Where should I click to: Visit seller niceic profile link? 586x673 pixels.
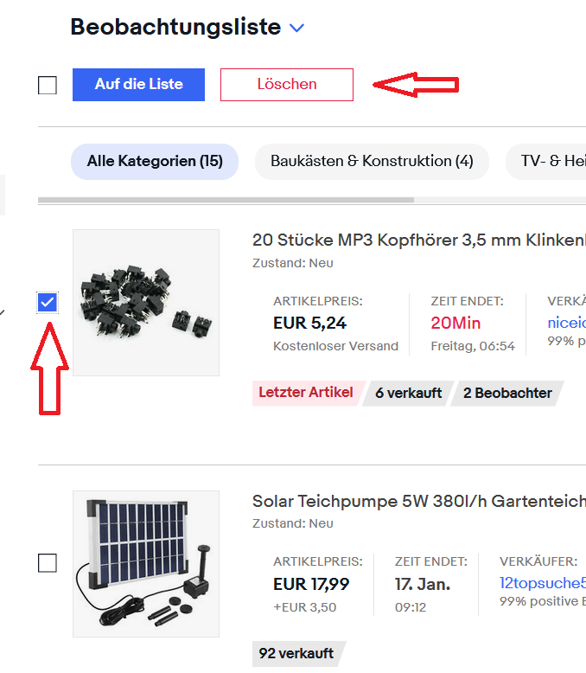[x=566, y=323]
